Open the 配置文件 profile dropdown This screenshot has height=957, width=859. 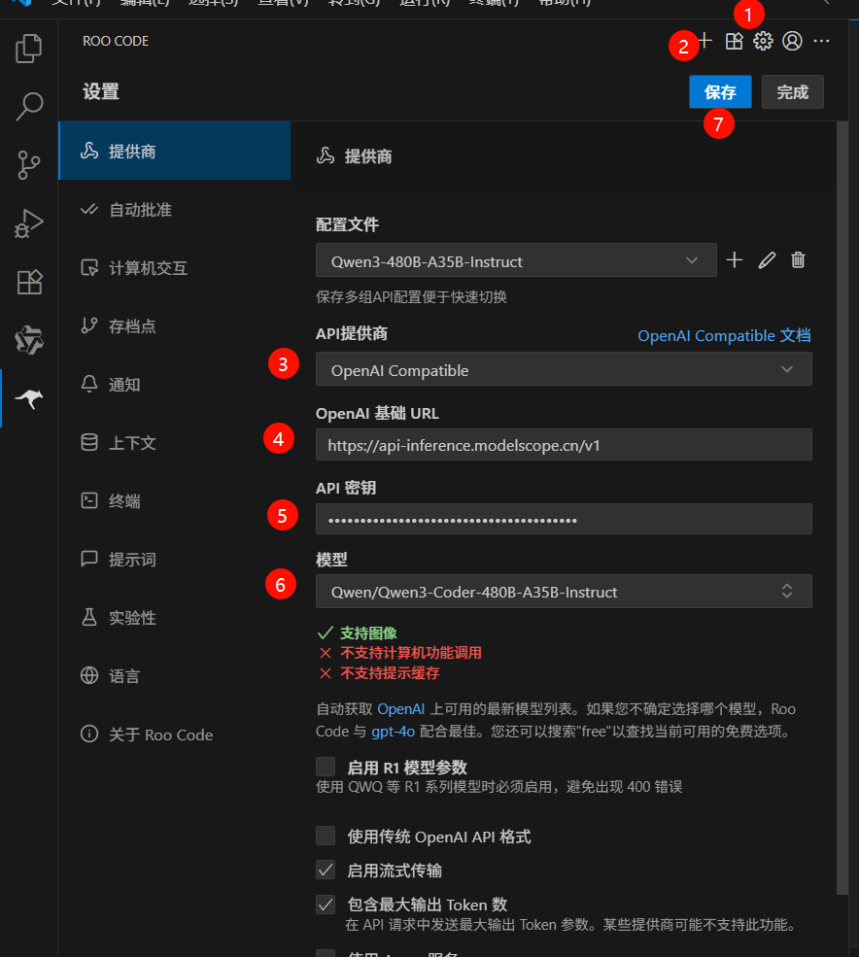point(516,260)
